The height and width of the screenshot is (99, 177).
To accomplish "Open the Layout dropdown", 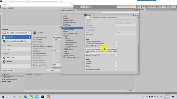I will pos(171,7).
